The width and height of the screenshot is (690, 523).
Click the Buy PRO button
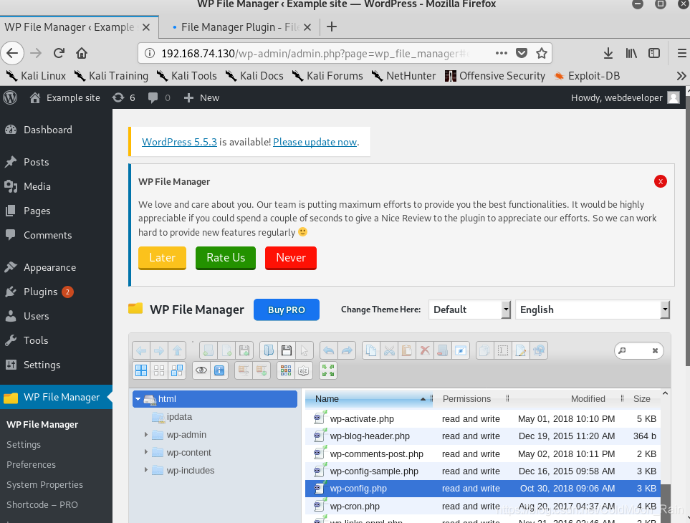[x=287, y=310]
